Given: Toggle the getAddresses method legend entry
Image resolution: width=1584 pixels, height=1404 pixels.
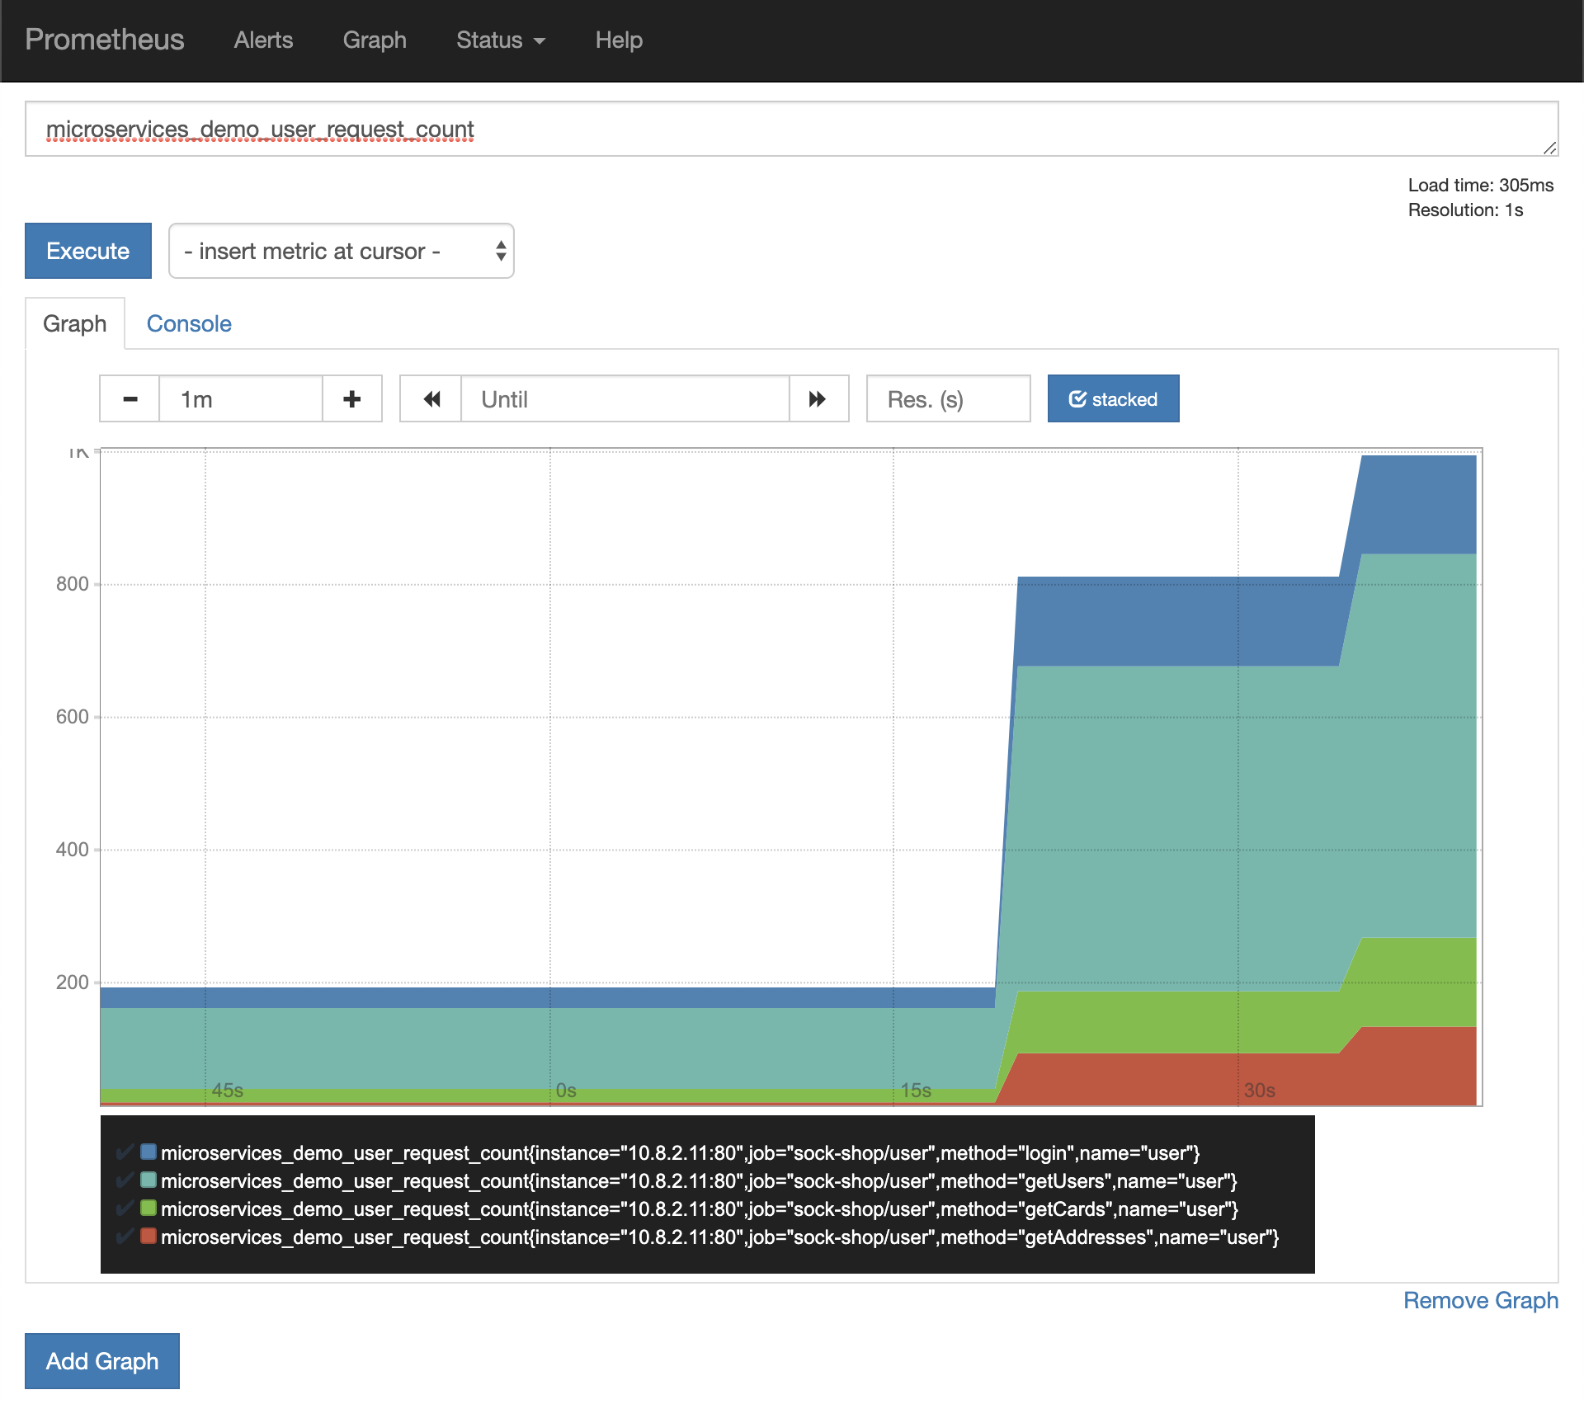Looking at the screenshot, I should pyautogui.click(x=719, y=1237).
